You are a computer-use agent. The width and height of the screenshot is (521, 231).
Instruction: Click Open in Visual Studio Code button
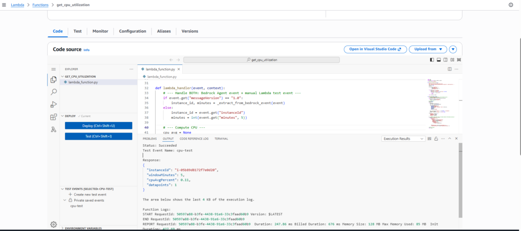click(x=375, y=49)
